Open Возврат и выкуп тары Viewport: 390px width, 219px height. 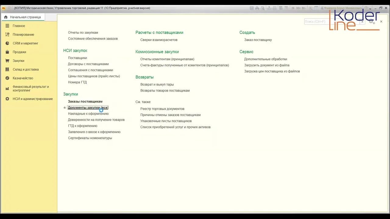(x=157, y=85)
